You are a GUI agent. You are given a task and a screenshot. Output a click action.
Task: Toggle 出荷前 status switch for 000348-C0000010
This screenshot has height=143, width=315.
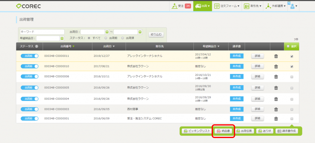pos(30,66)
